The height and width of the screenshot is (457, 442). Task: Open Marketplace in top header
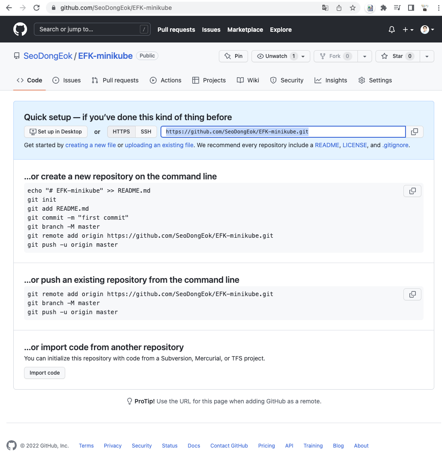[x=245, y=30]
